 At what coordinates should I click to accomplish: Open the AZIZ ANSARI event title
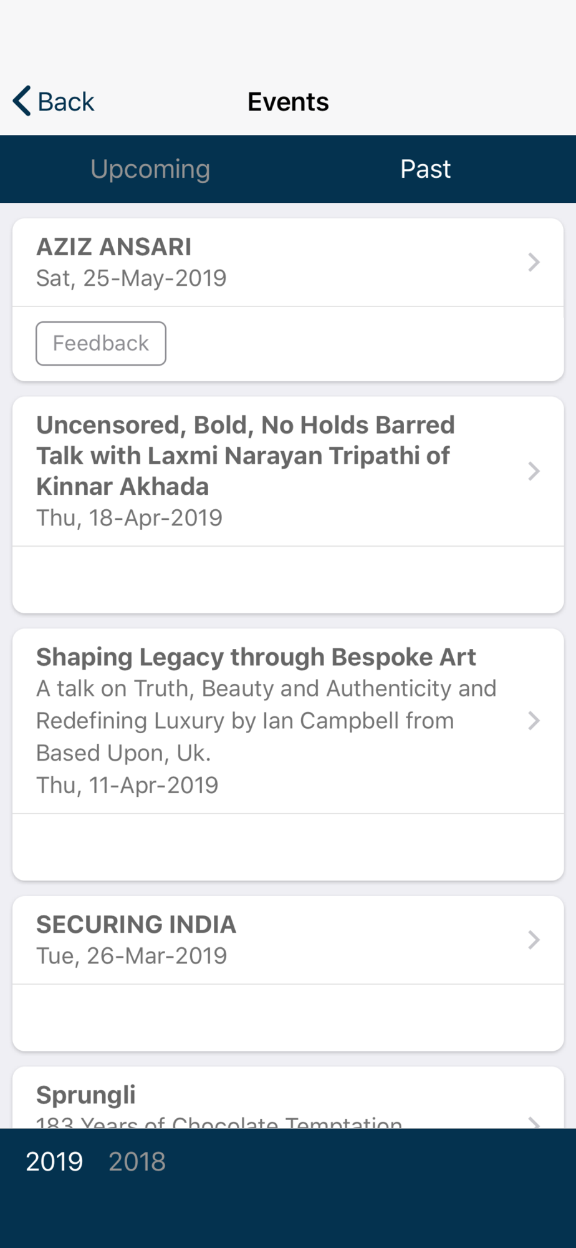coord(114,247)
